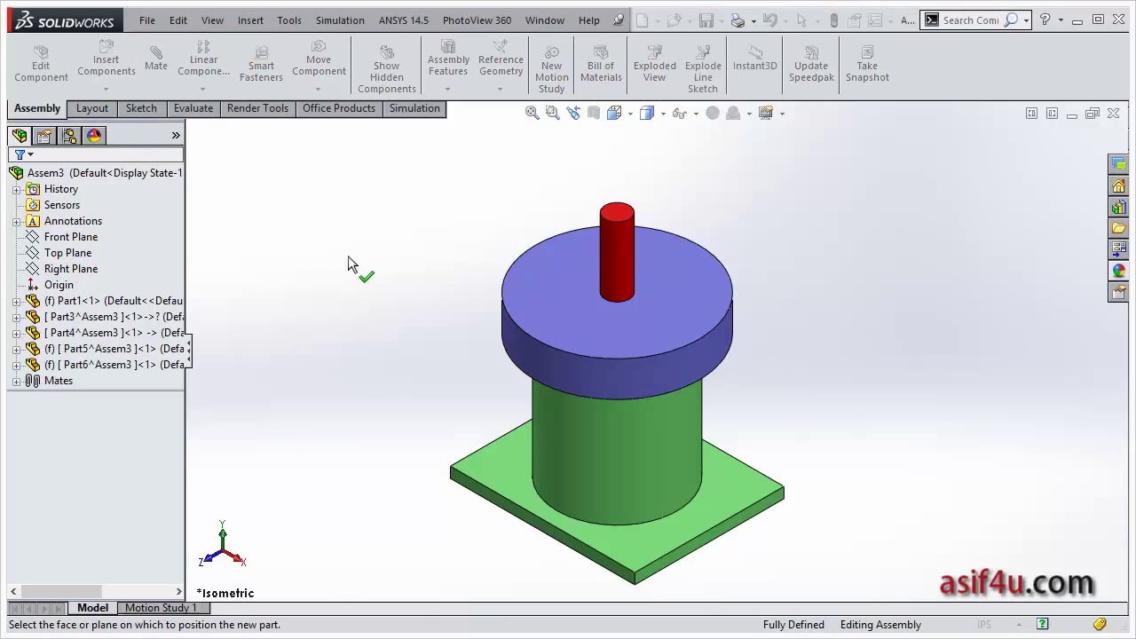Click Linear Component Pattern tool
This screenshot has width=1136, height=639.
[x=203, y=59]
